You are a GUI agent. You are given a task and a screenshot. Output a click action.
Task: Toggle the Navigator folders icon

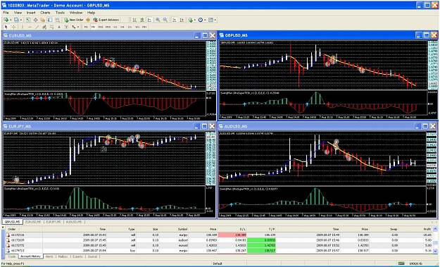(43, 20)
